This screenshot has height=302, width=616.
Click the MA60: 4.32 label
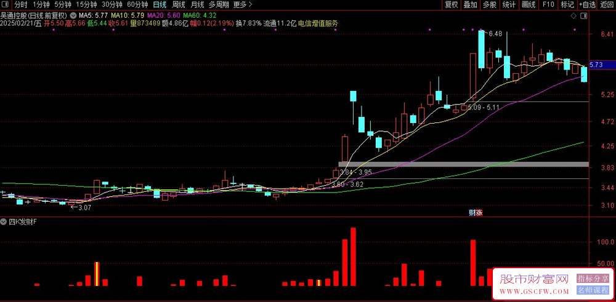click(x=200, y=16)
